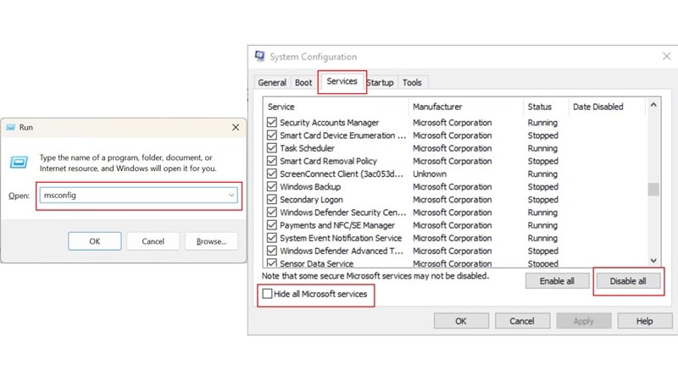Click the services list scrollbar thumb
The width and height of the screenshot is (678, 381).
click(653, 189)
